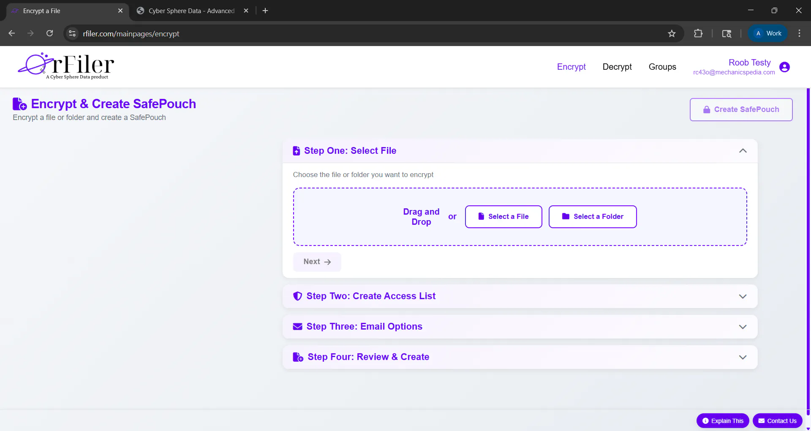Click the rc43o@mechanicspedia.com email
Viewport: 811px width, 431px height.
tap(734, 72)
